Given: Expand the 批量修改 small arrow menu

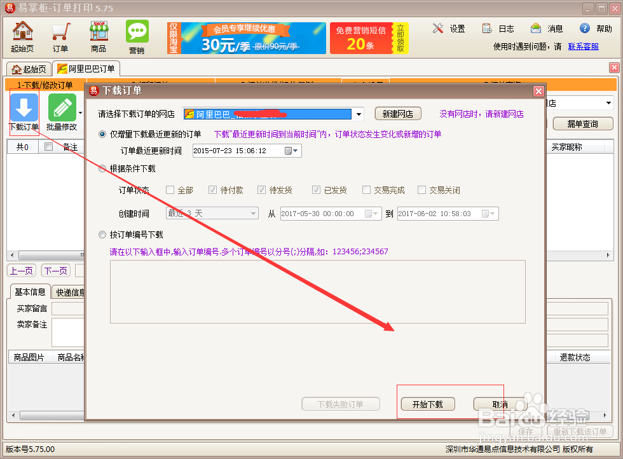Looking at the screenshot, I should coord(80,113).
